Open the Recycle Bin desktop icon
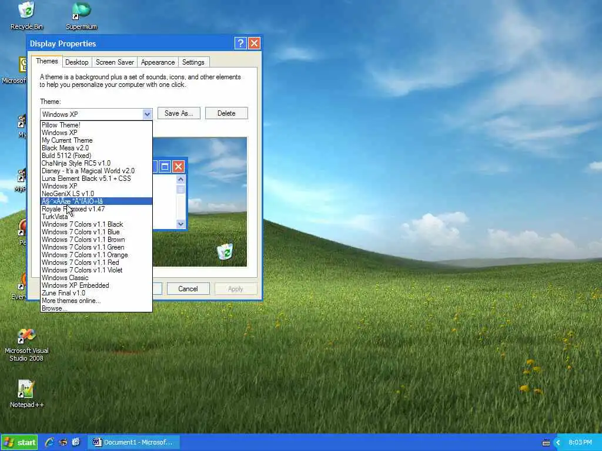Screen dimensions: 602x451 click(x=26, y=15)
